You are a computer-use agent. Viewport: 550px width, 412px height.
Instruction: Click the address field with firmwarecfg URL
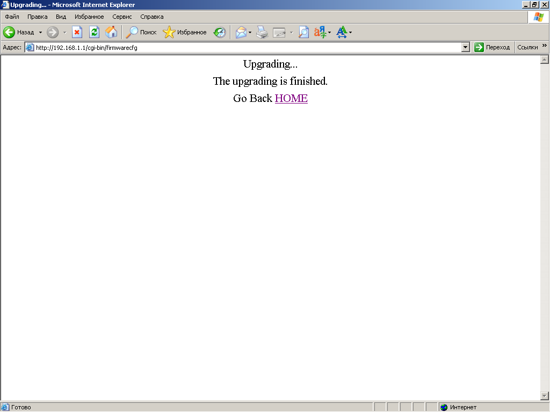248,47
